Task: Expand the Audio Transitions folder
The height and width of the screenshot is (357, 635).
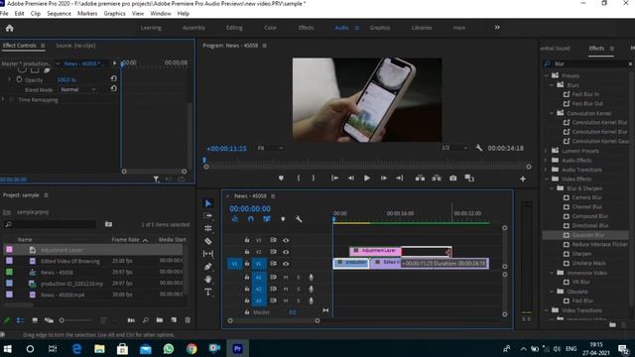Action: coord(546,170)
